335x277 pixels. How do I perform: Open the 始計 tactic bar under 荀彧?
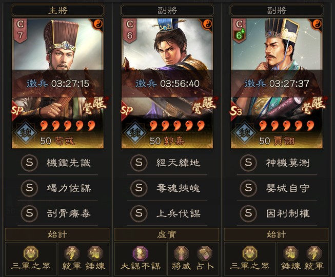[57, 234]
